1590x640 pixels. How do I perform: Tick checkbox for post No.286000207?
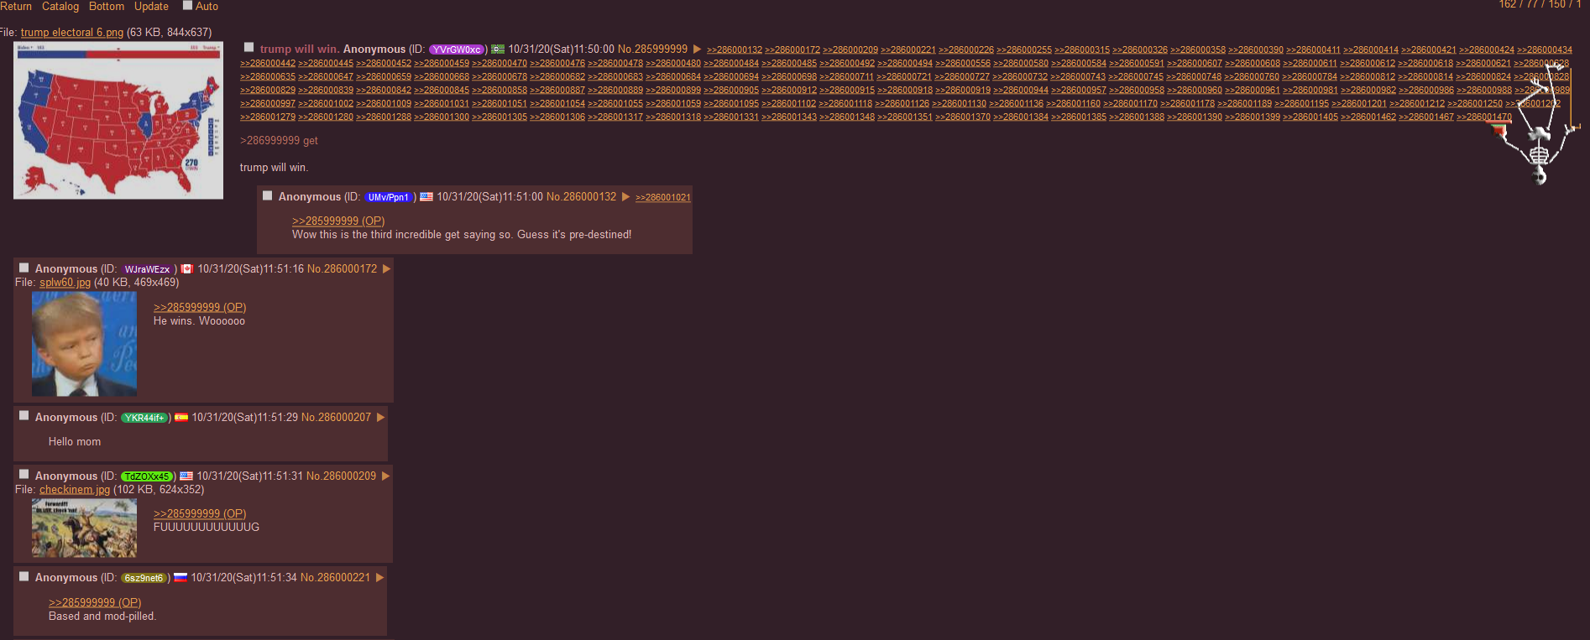click(x=24, y=416)
